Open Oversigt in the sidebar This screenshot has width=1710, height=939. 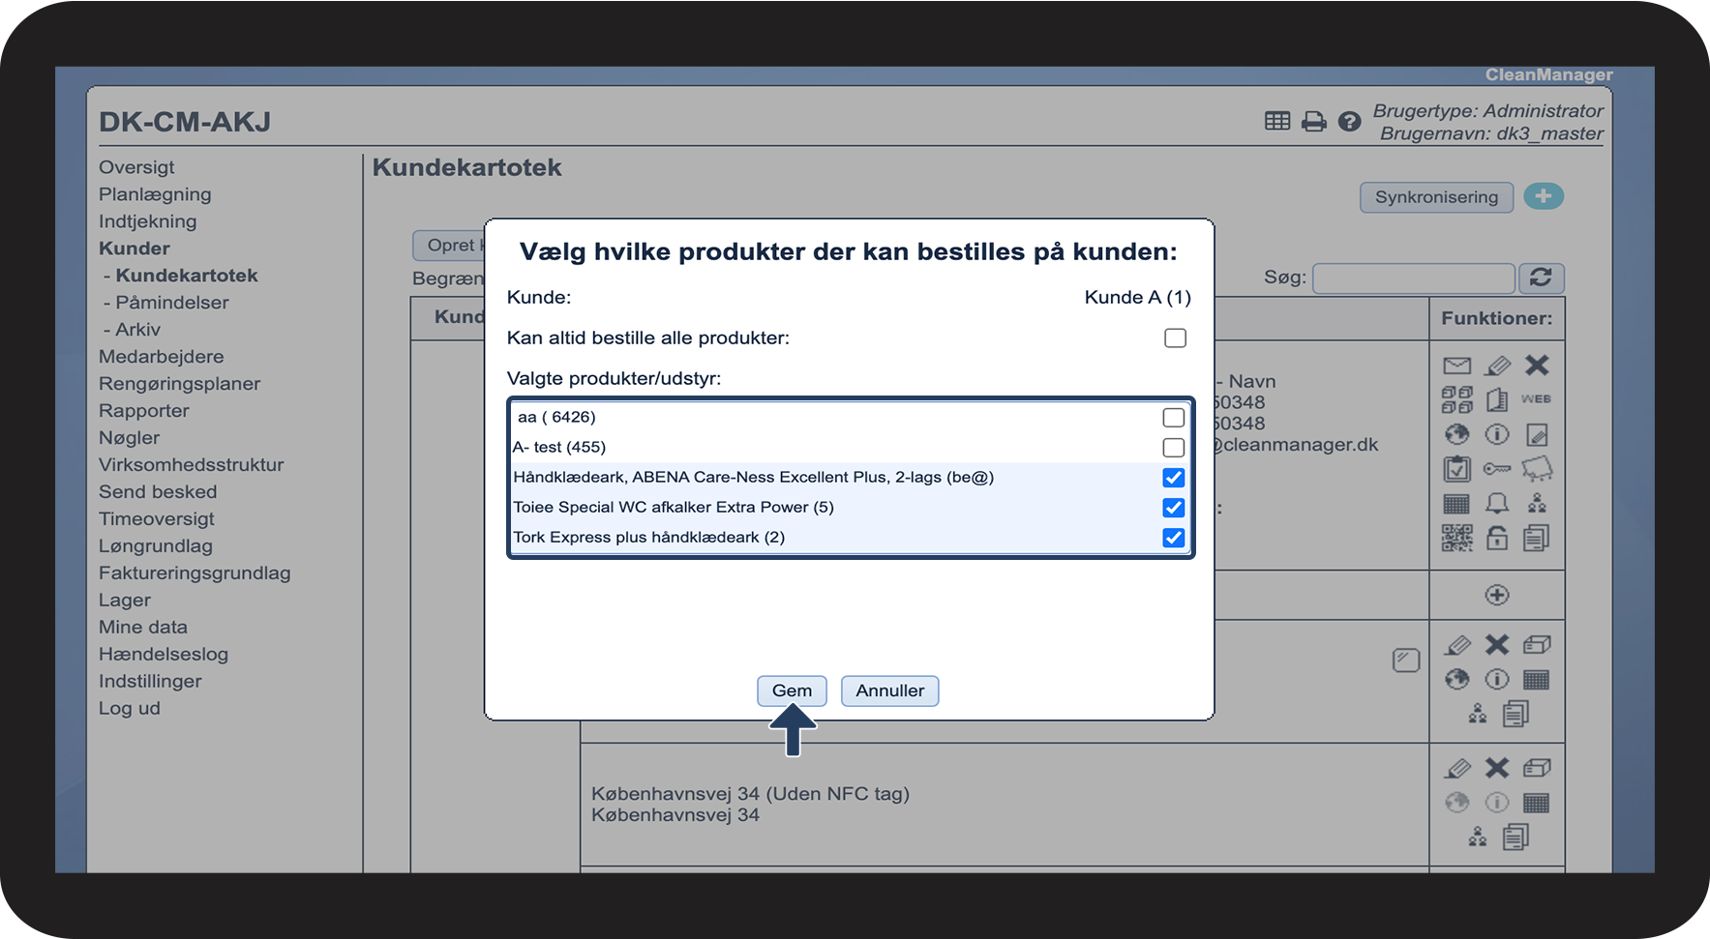(136, 167)
